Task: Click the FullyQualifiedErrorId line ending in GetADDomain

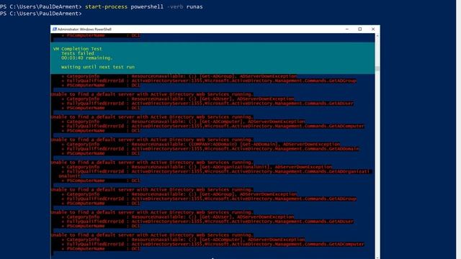Action: point(210,149)
